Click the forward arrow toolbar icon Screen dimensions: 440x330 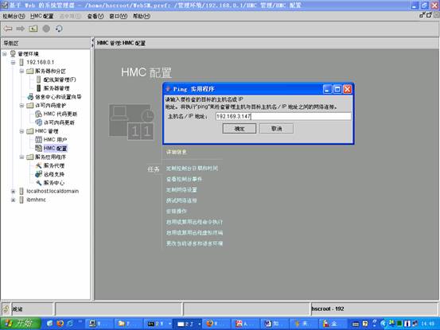21,29
